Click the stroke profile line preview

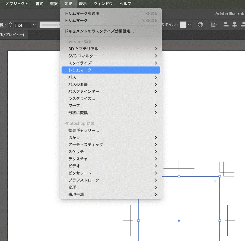pos(50,25)
